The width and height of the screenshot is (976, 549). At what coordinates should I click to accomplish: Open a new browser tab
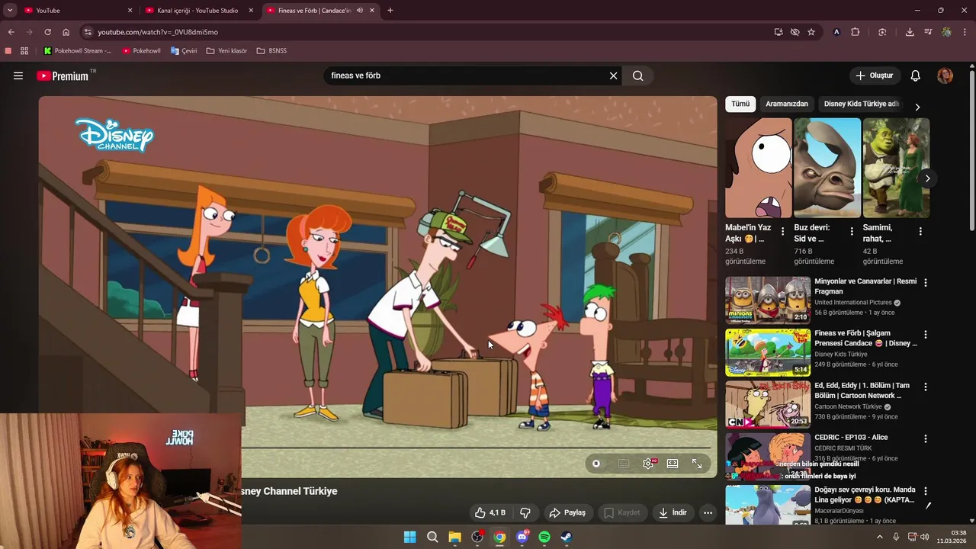(x=390, y=11)
